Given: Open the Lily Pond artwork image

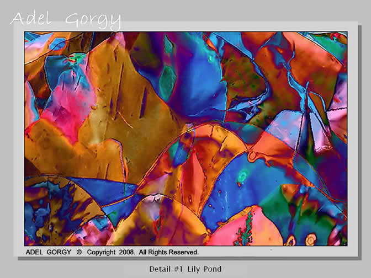Looking at the screenshot, I should click(x=185, y=138).
